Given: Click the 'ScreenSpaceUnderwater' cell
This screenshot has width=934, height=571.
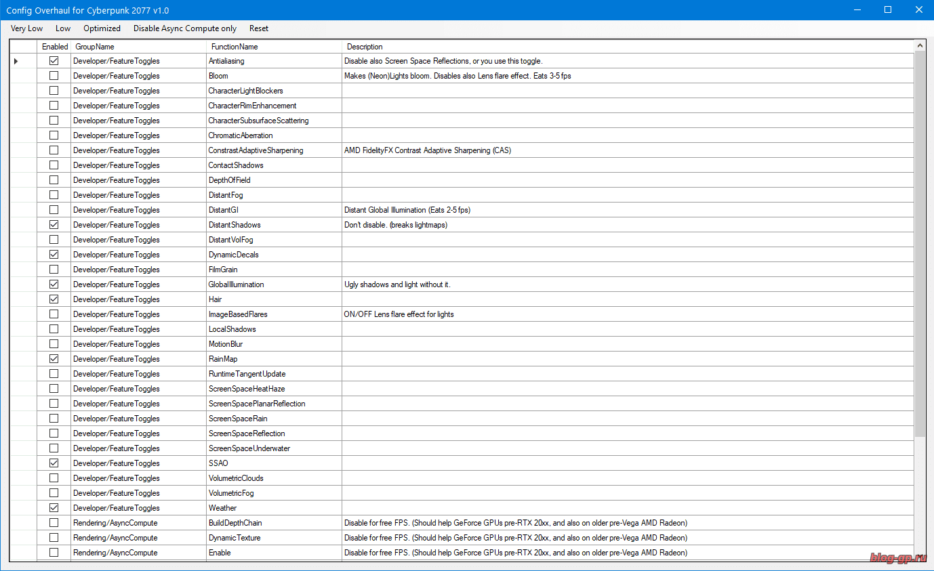Looking at the screenshot, I should 274,448.
